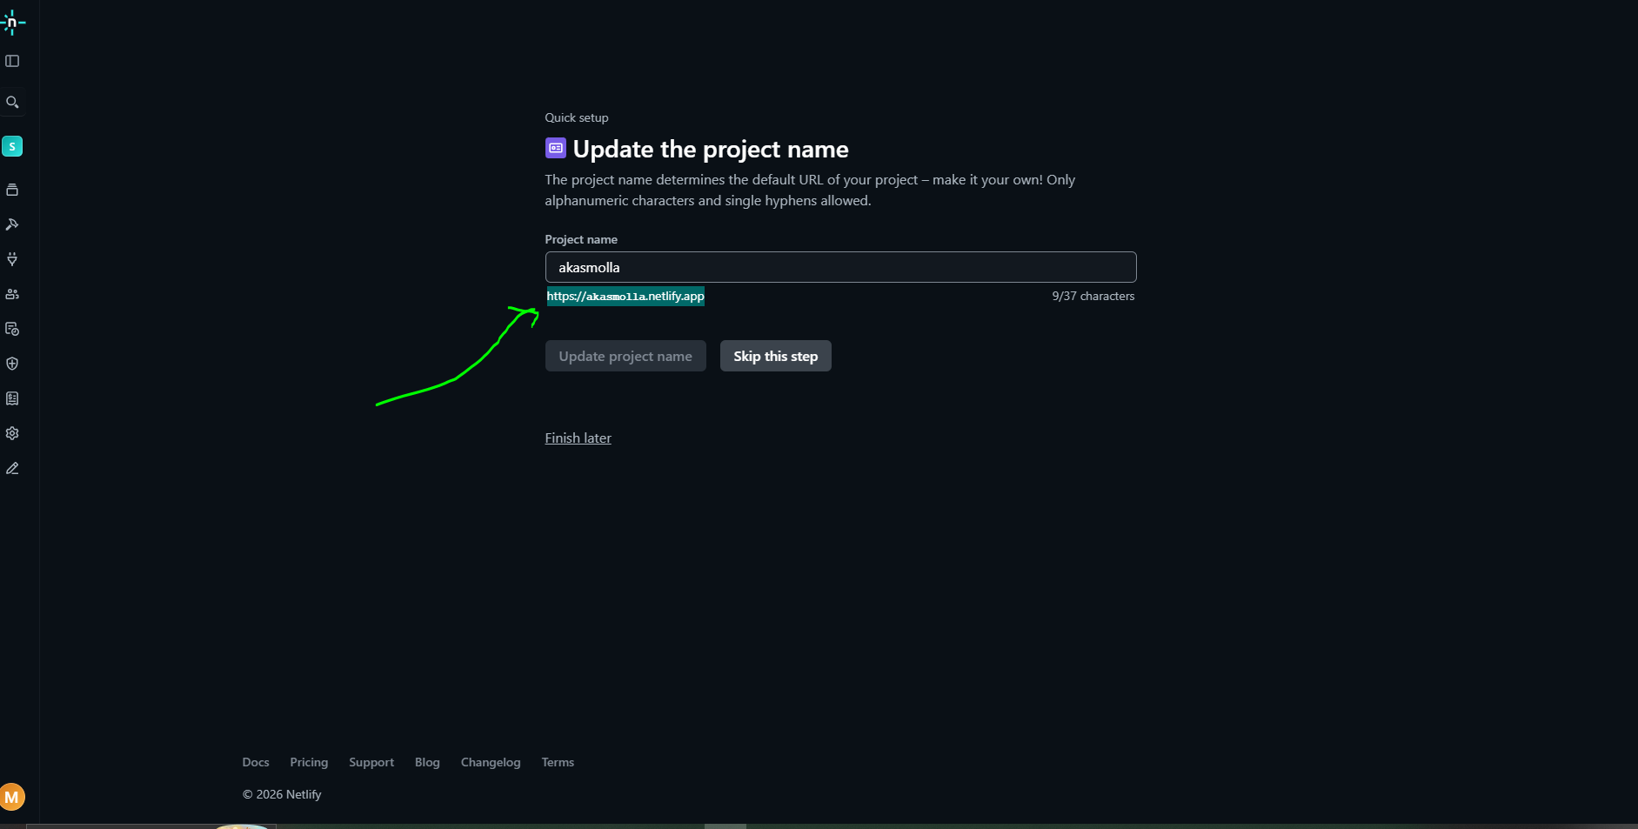Open user profile avatar M

(12, 797)
